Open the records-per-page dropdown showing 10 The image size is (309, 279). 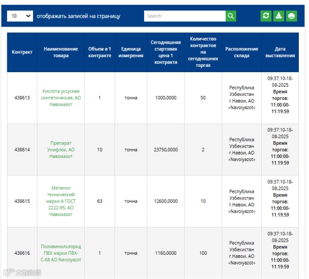(x=20, y=16)
